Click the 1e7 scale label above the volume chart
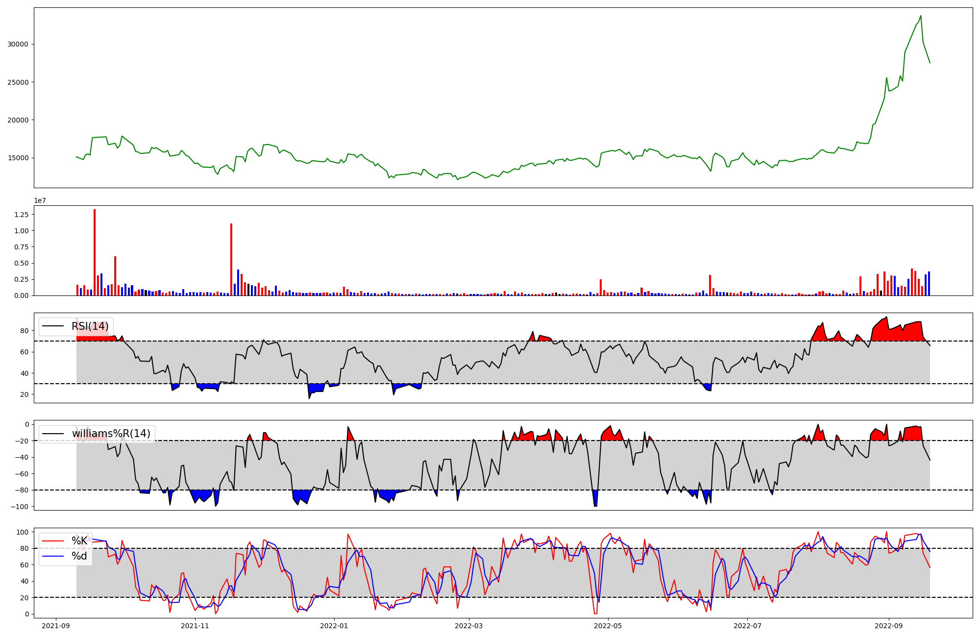Viewport: 980px width, 637px height. pyautogui.click(x=41, y=200)
